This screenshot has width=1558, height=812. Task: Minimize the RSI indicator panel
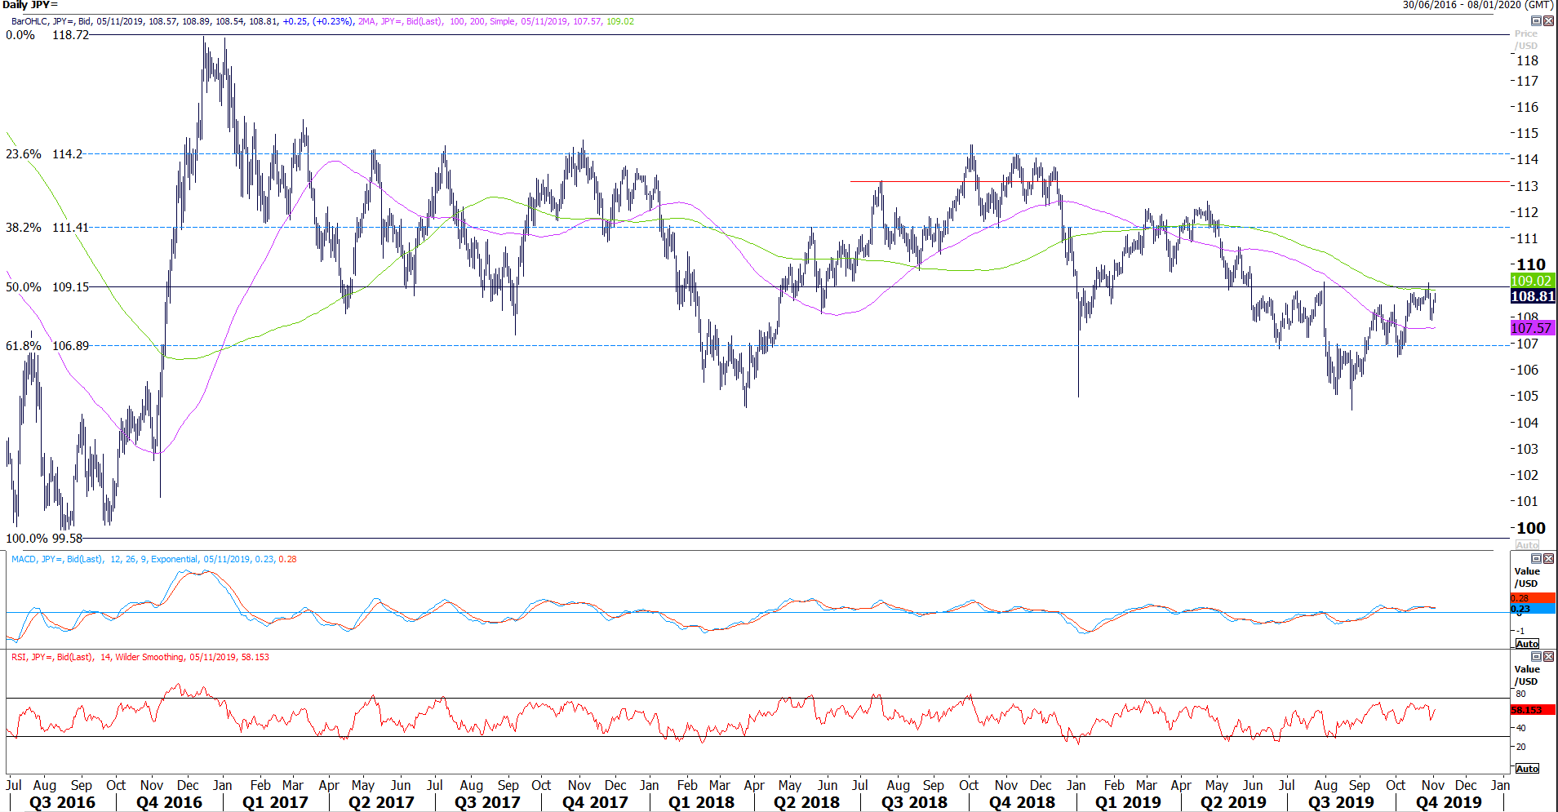[1536, 657]
